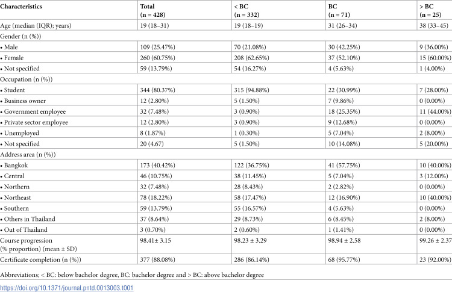452x292 pixels.
Task: Click the Northeast row label
Action: click(16, 197)
